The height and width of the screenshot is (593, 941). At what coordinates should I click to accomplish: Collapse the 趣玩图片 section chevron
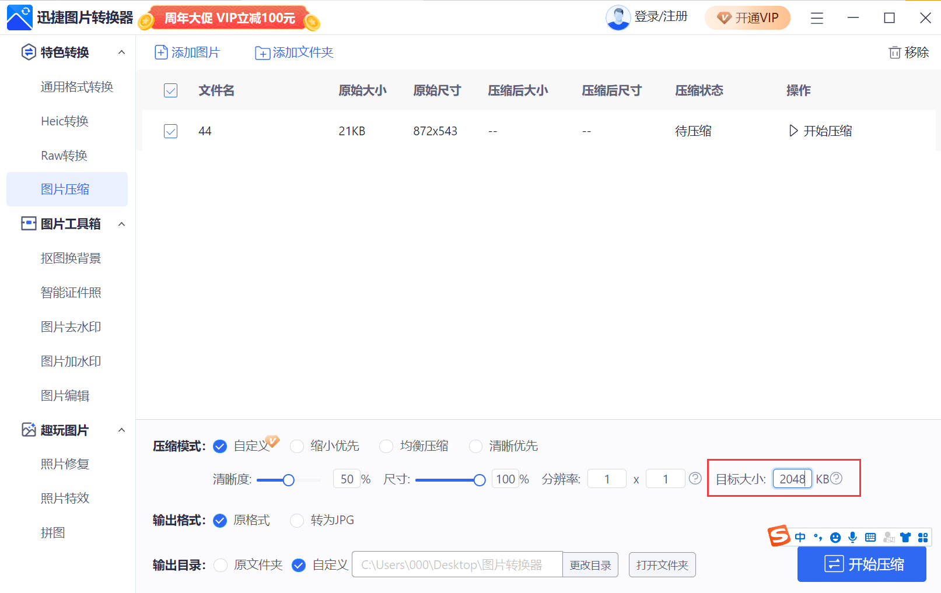pyautogui.click(x=121, y=430)
